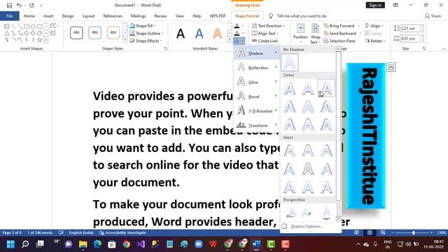The width and height of the screenshot is (448, 252).
Task: Select the orange WordArt style A
Action: [218, 34]
